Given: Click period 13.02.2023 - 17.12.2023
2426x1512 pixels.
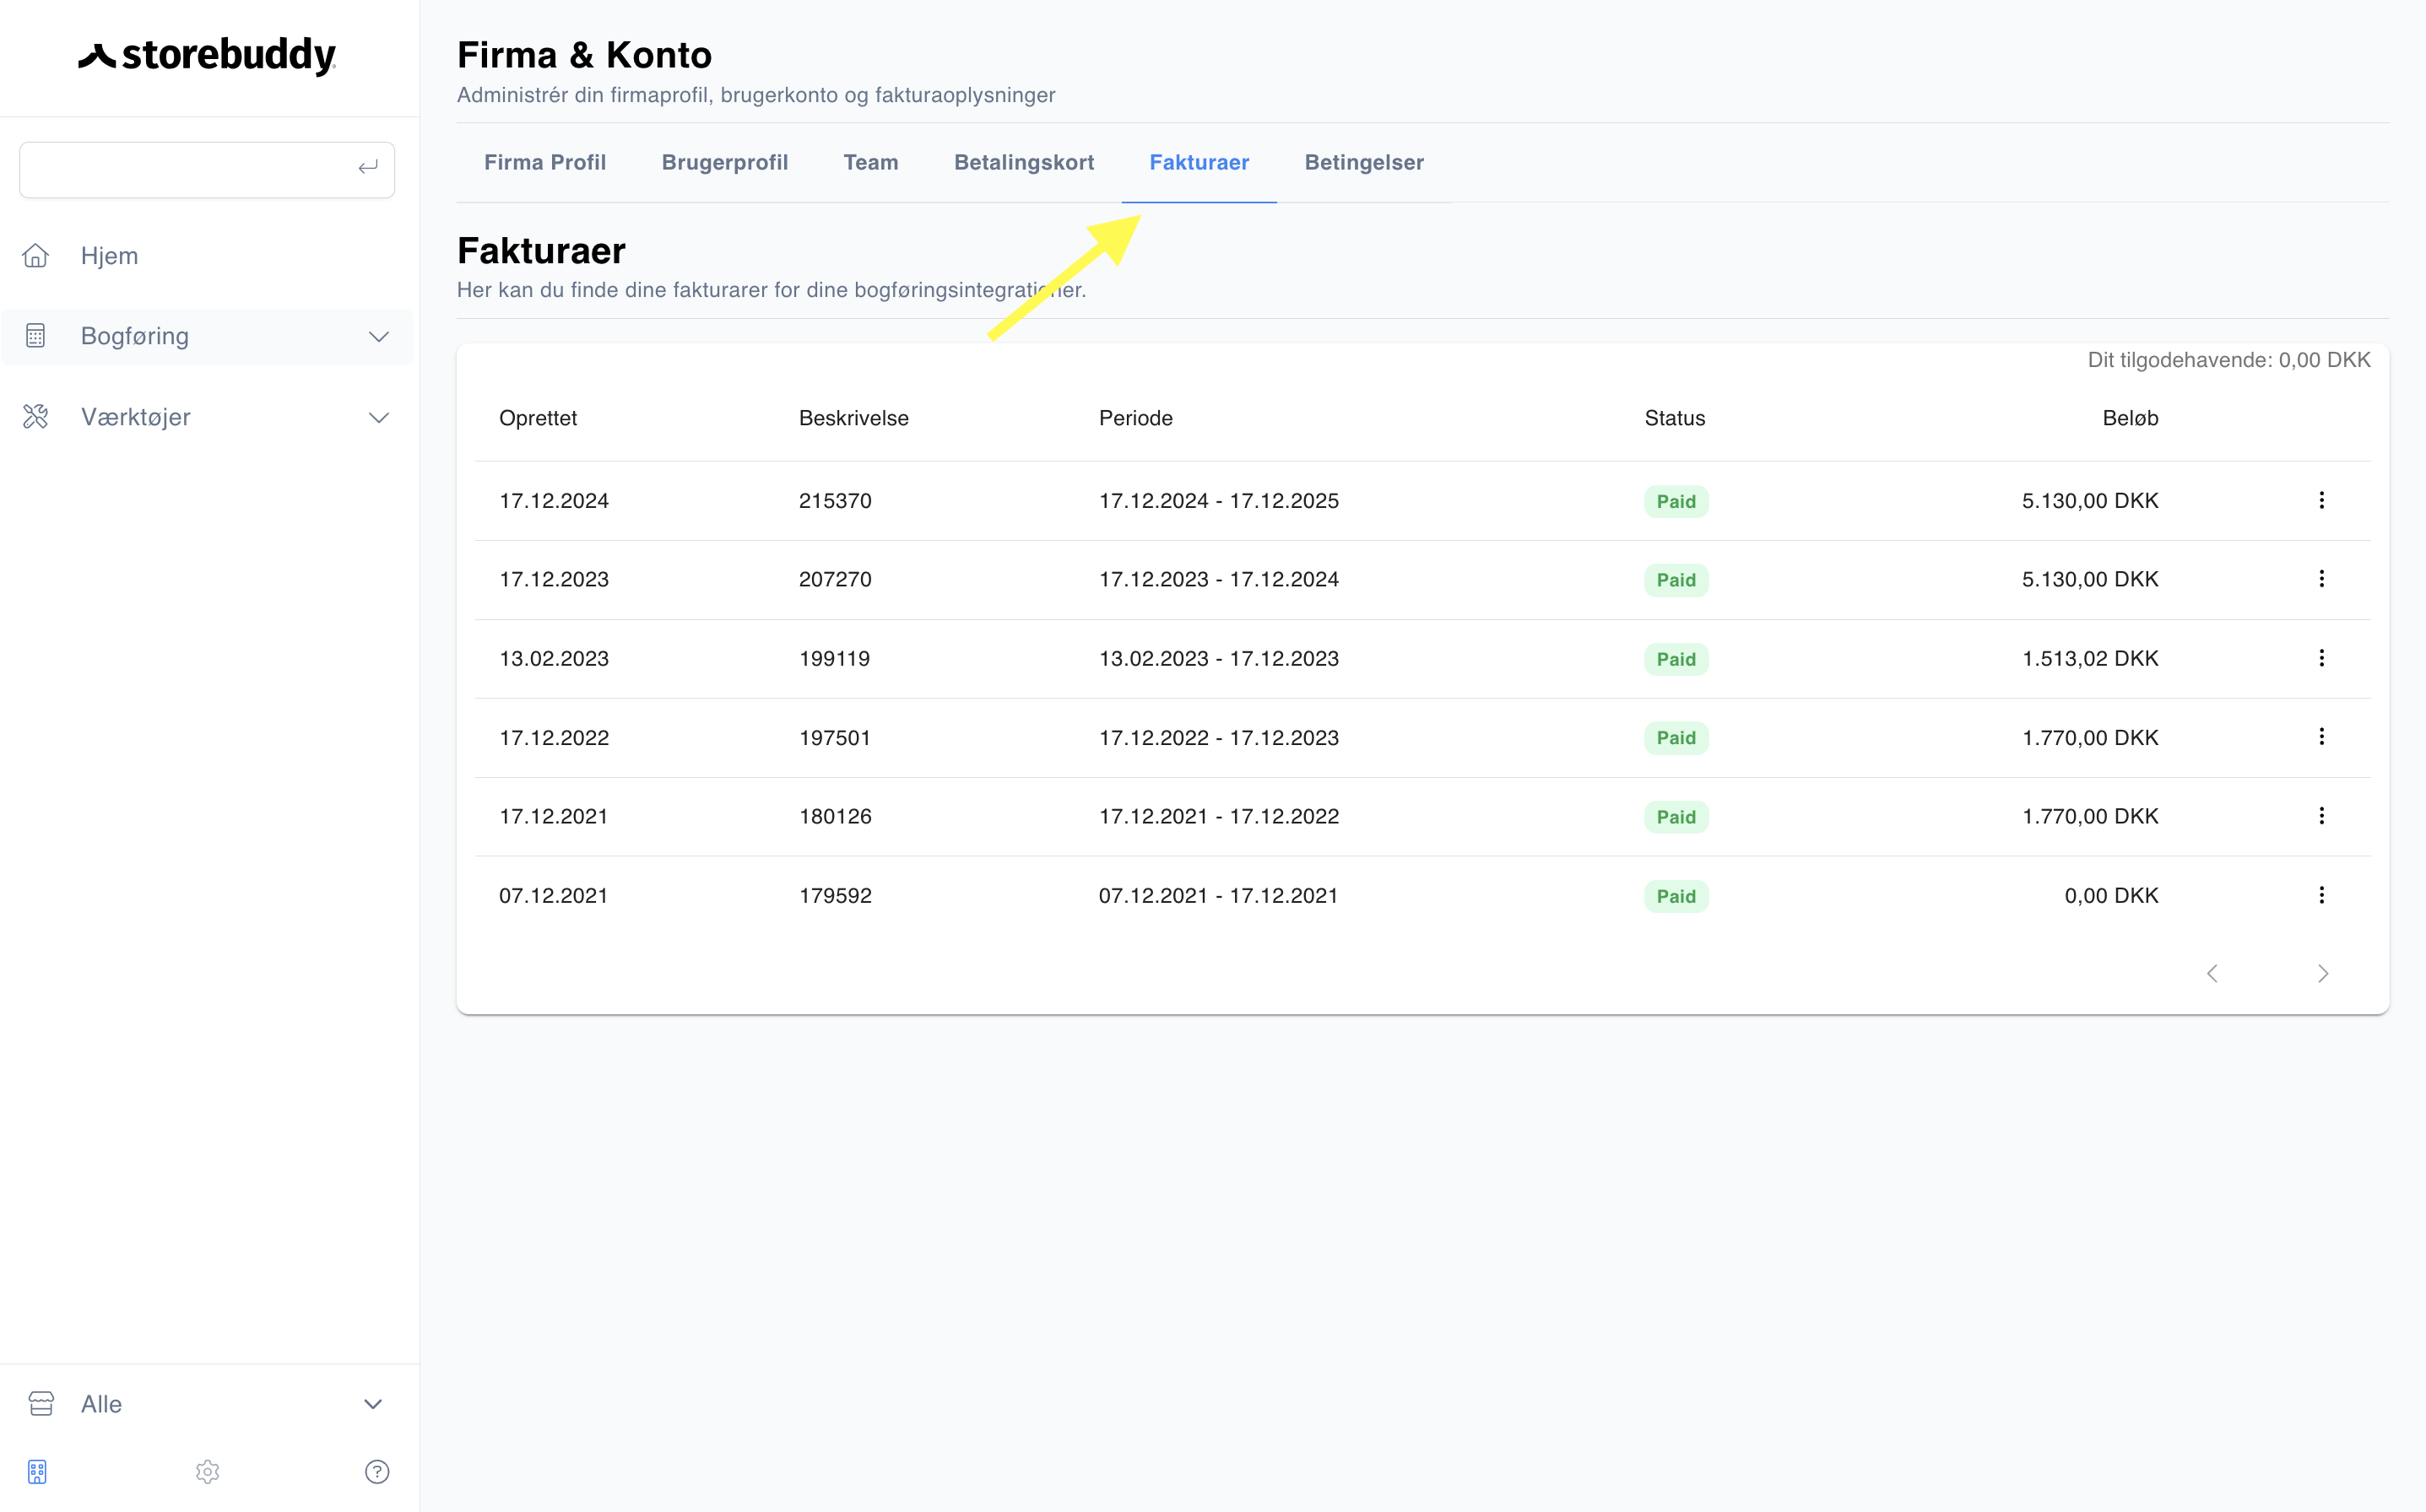Looking at the screenshot, I should [x=1219, y=658].
